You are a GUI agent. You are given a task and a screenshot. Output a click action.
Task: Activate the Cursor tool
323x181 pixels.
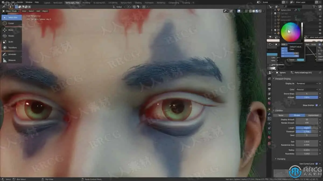[x=12, y=23]
